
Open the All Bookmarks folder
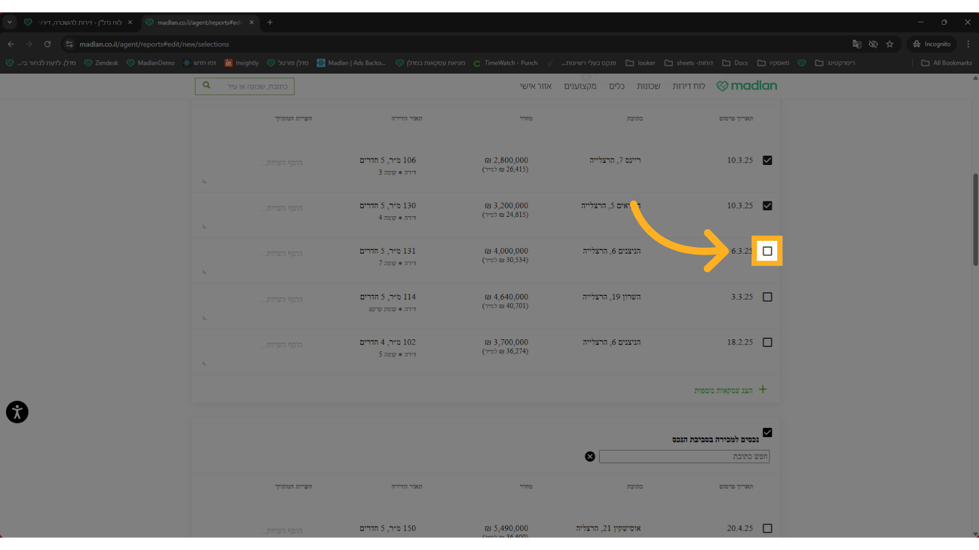[x=947, y=63]
